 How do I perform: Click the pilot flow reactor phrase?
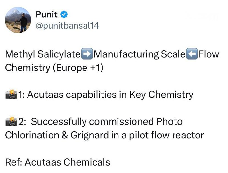[x=166, y=135]
